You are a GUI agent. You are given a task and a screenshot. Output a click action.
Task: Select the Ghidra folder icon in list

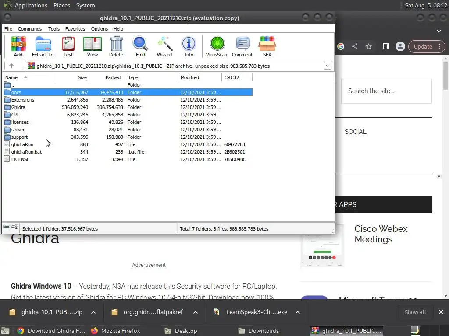7,107
